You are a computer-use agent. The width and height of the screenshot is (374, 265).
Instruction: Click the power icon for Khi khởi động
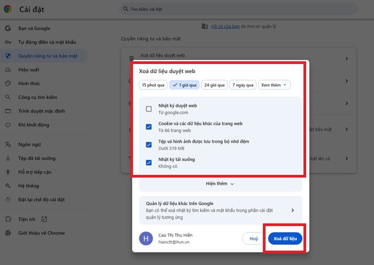coord(8,125)
